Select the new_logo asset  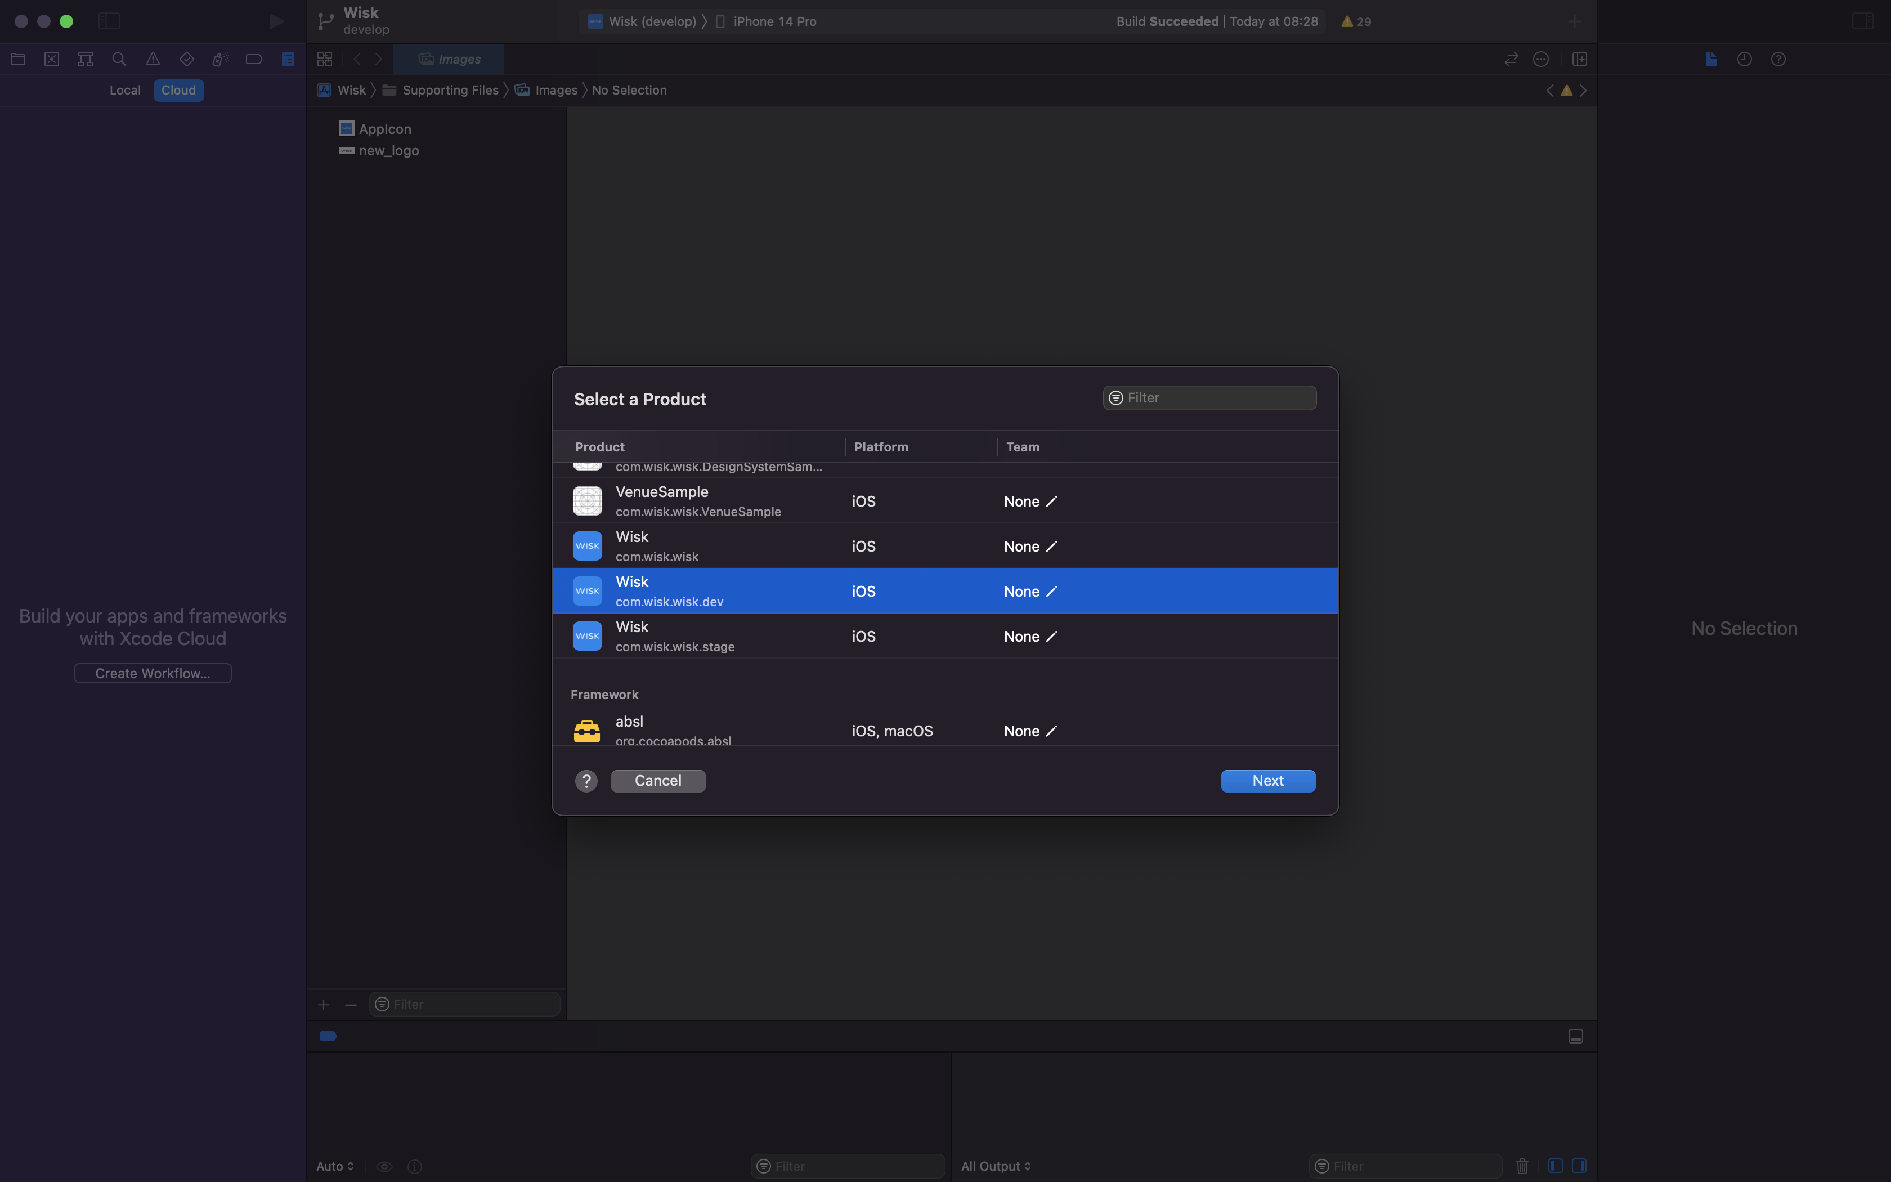(379, 150)
